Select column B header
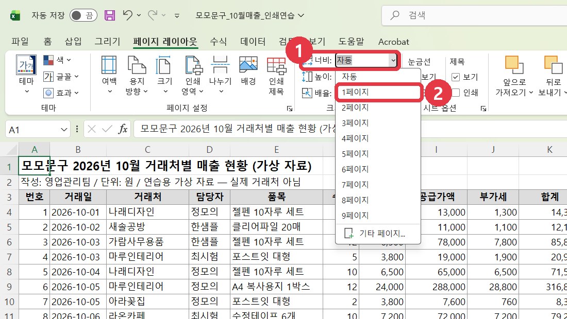The width and height of the screenshot is (567, 319). click(78, 149)
